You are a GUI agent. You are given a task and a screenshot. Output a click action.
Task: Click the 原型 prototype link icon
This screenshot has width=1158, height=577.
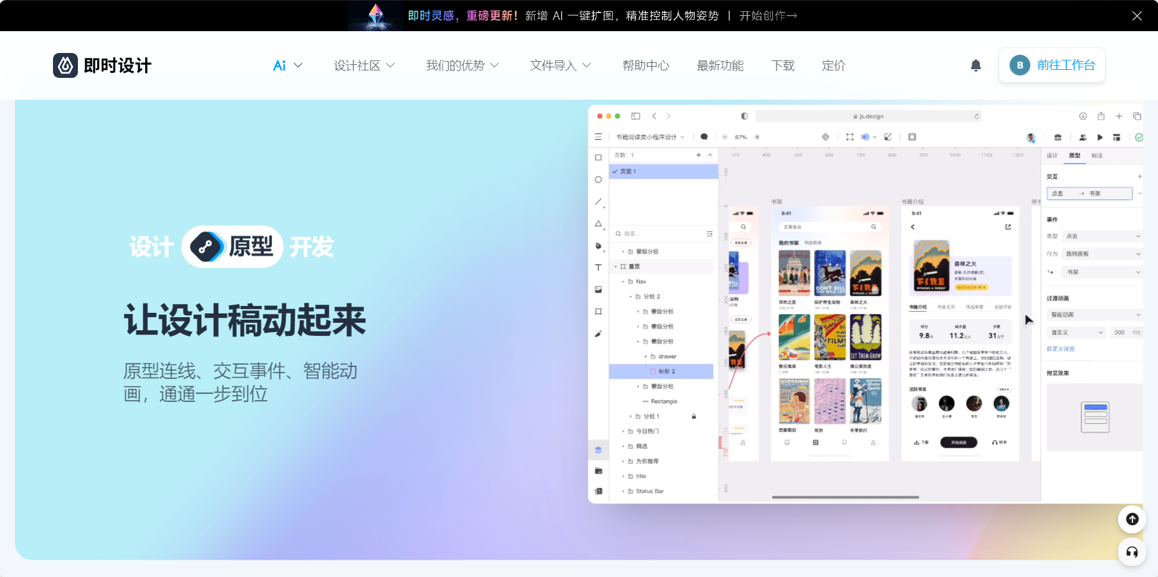pos(206,247)
